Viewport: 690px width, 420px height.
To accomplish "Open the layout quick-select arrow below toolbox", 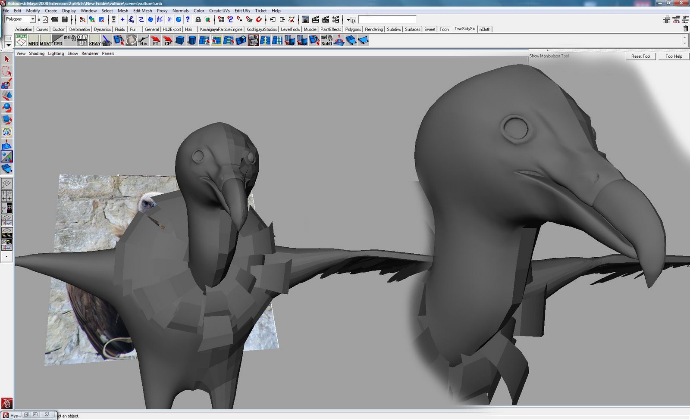I will [x=6, y=256].
